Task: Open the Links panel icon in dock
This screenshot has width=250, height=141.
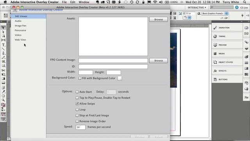Action: coord(246,42)
